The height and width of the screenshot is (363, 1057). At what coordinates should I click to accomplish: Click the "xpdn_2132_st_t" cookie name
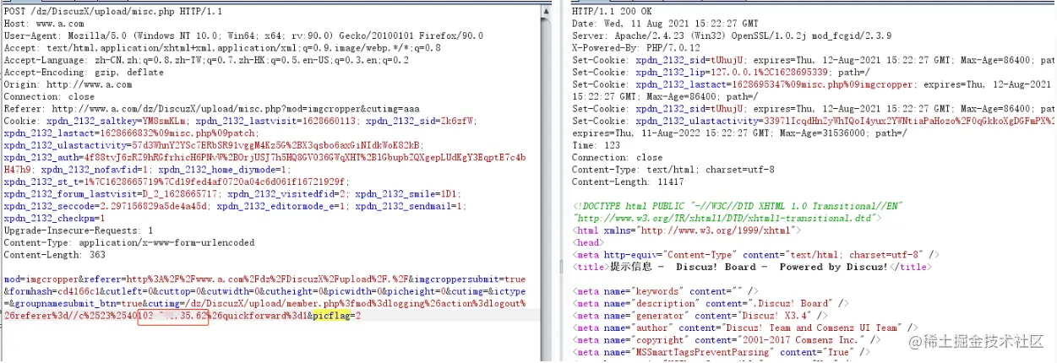tap(42, 182)
